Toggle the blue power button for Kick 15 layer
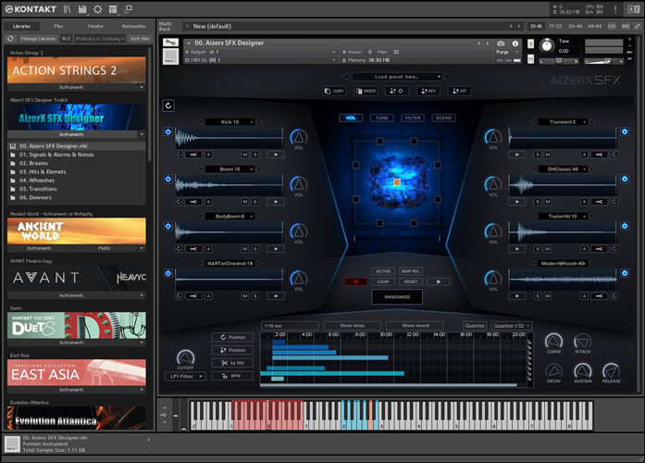The width and height of the screenshot is (645, 463). 168,131
